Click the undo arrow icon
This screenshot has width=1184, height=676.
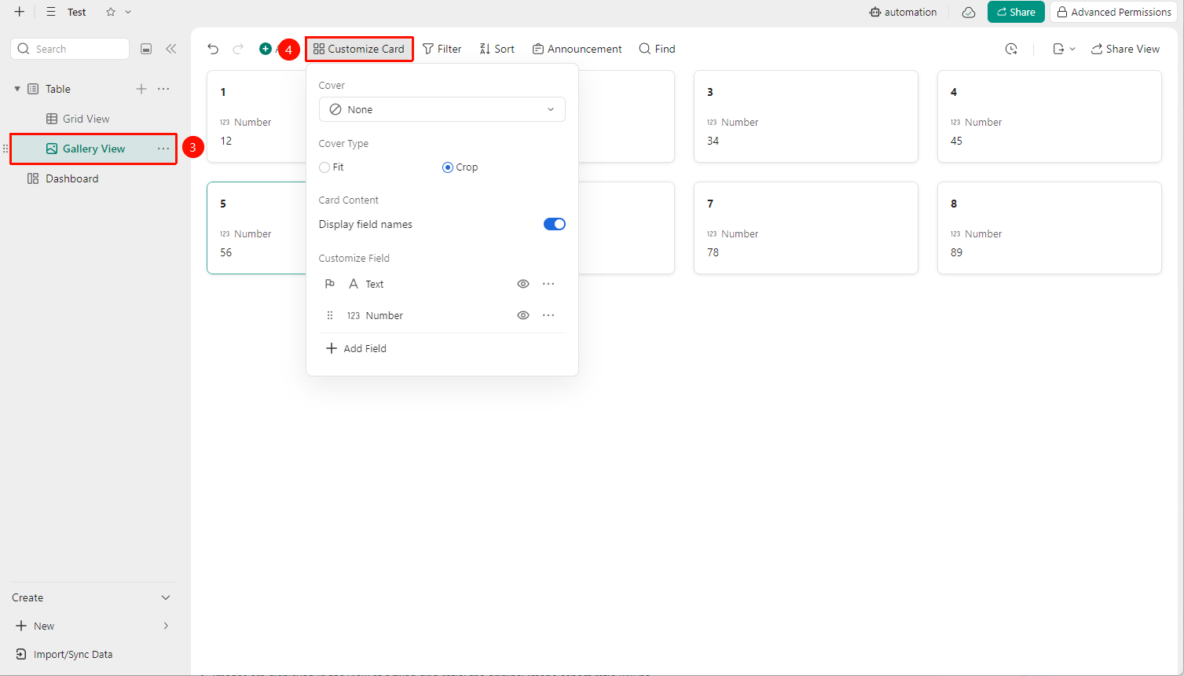click(x=213, y=49)
